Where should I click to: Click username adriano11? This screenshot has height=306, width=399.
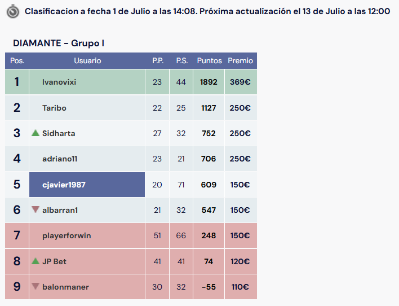pyautogui.click(x=60, y=159)
